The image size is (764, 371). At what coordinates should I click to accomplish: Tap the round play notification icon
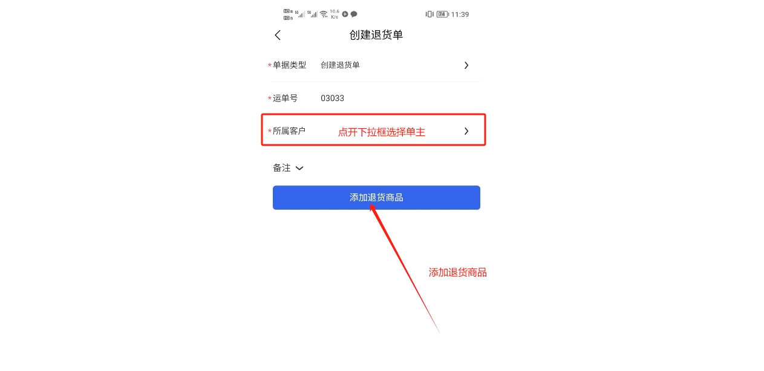(345, 14)
